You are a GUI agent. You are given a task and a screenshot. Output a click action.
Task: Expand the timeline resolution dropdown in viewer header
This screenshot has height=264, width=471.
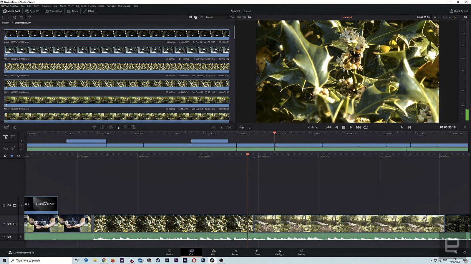tap(449, 17)
